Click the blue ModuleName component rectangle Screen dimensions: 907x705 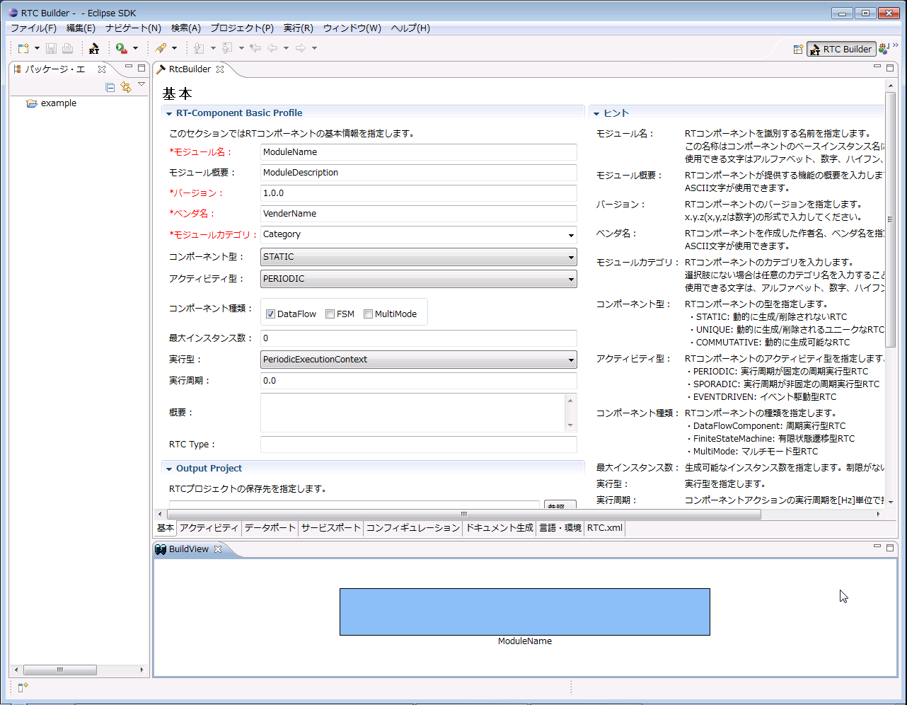tap(524, 612)
